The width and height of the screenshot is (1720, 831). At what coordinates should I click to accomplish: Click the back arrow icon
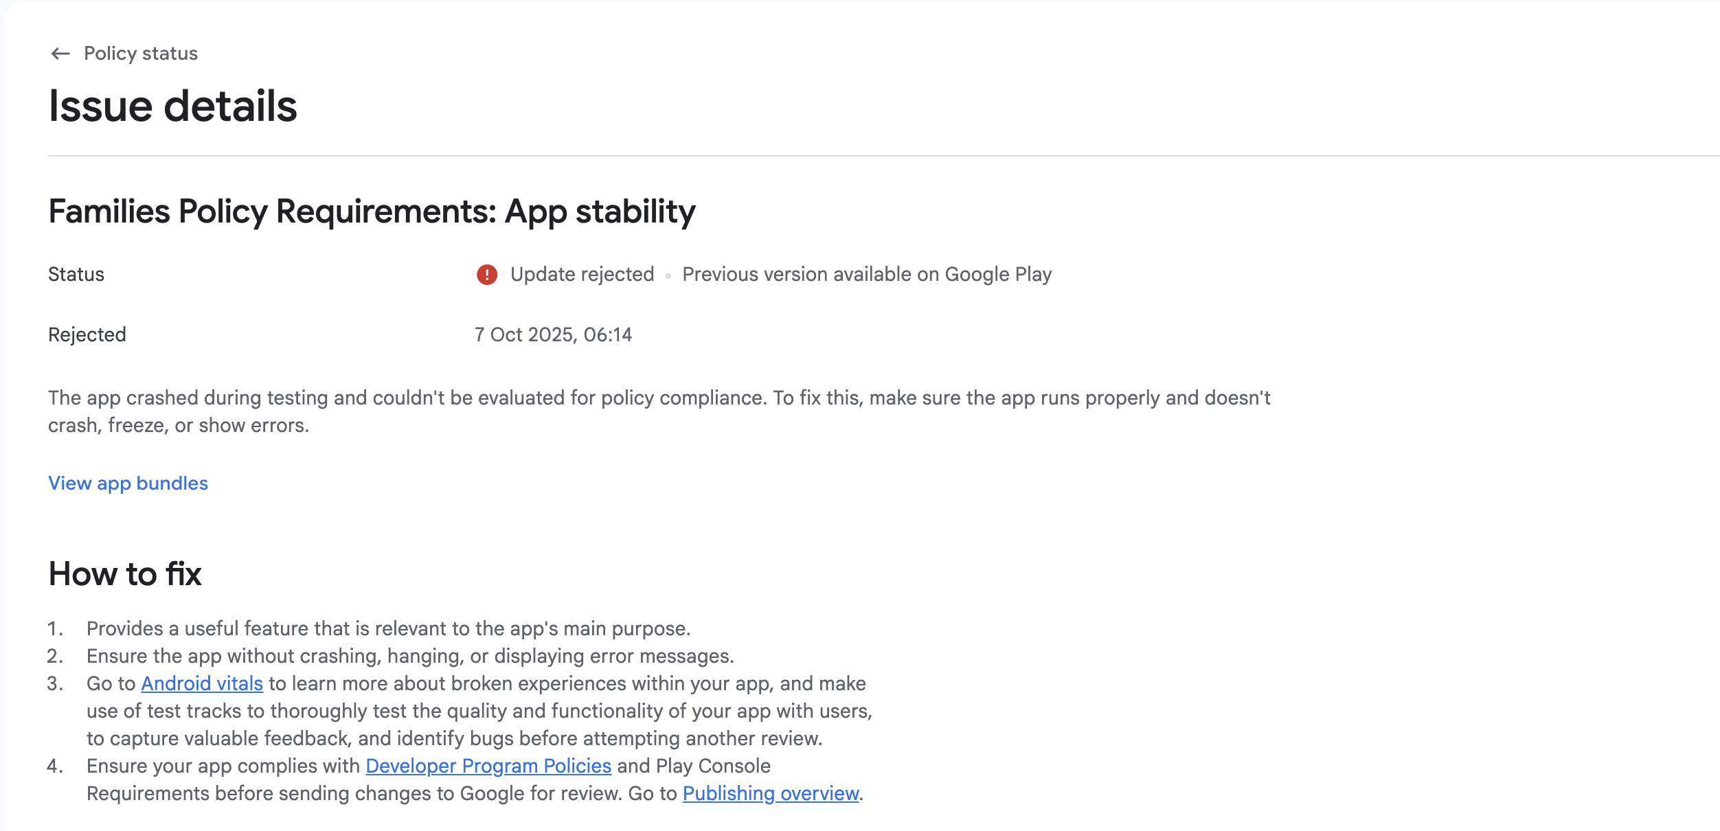pyautogui.click(x=60, y=54)
